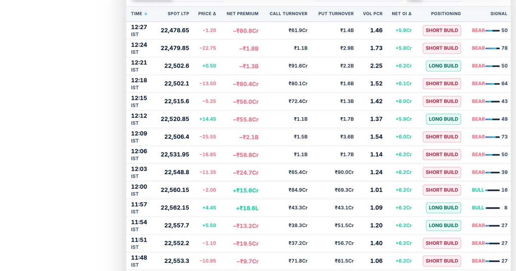Click the PUT TURNOVER column header
The image size is (516, 271).
click(336, 14)
